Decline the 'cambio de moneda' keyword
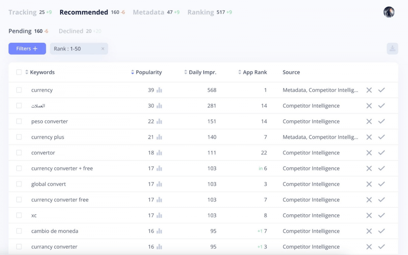The image size is (408, 255). pos(369,231)
